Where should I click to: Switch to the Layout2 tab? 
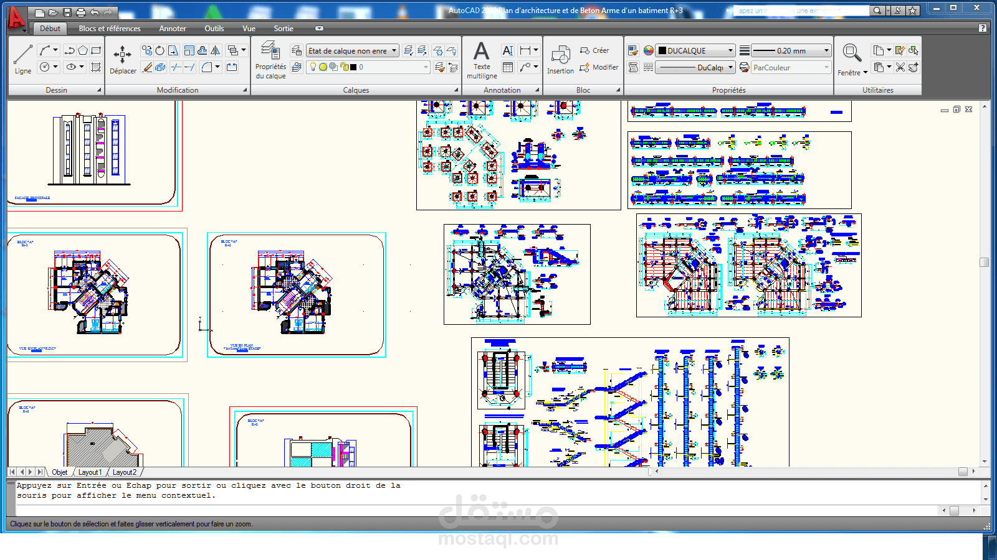(125, 472)
